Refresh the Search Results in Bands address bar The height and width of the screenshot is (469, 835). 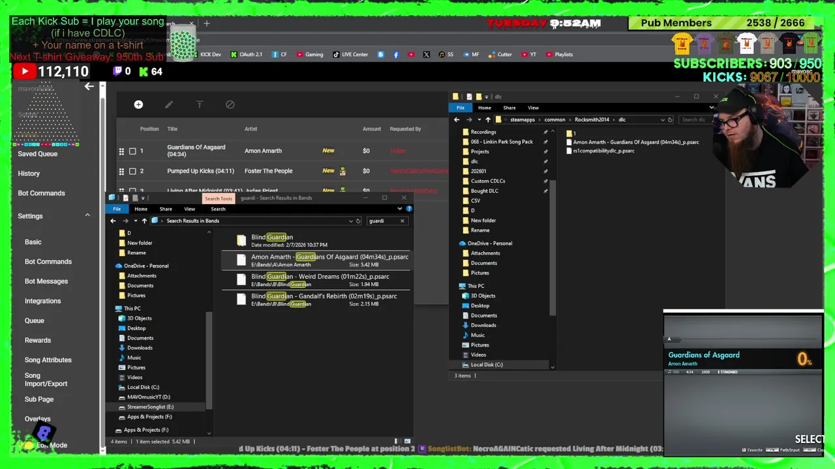click(x=358, y=221)
